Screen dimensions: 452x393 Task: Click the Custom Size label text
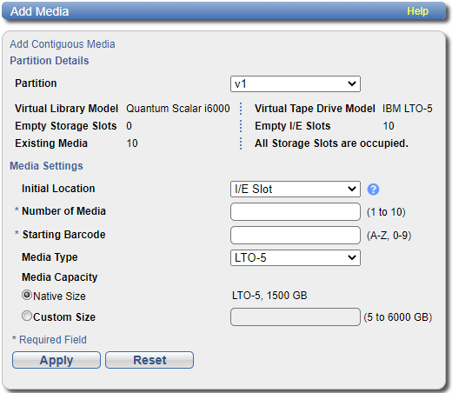64,317
